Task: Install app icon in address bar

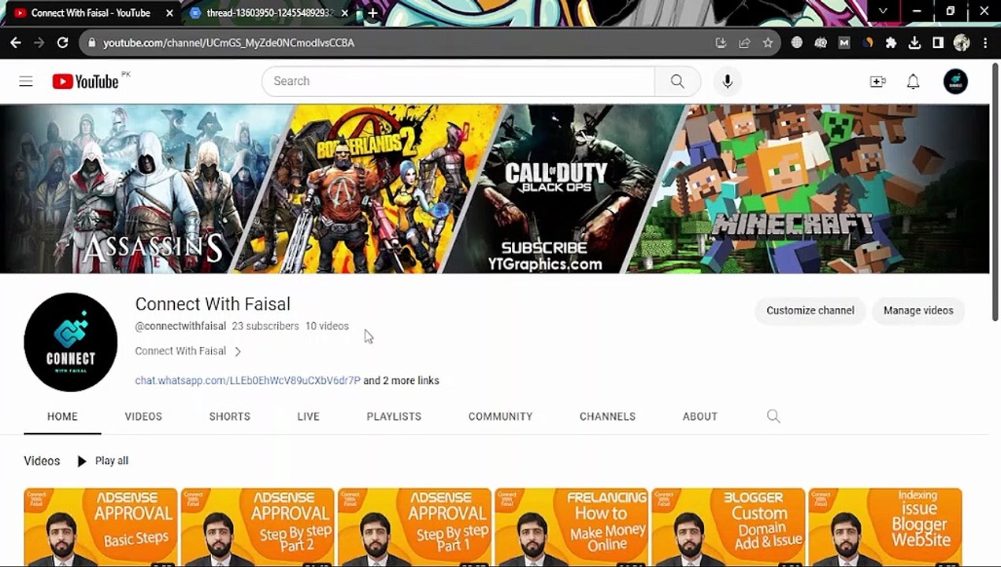Action: (721, 43)
